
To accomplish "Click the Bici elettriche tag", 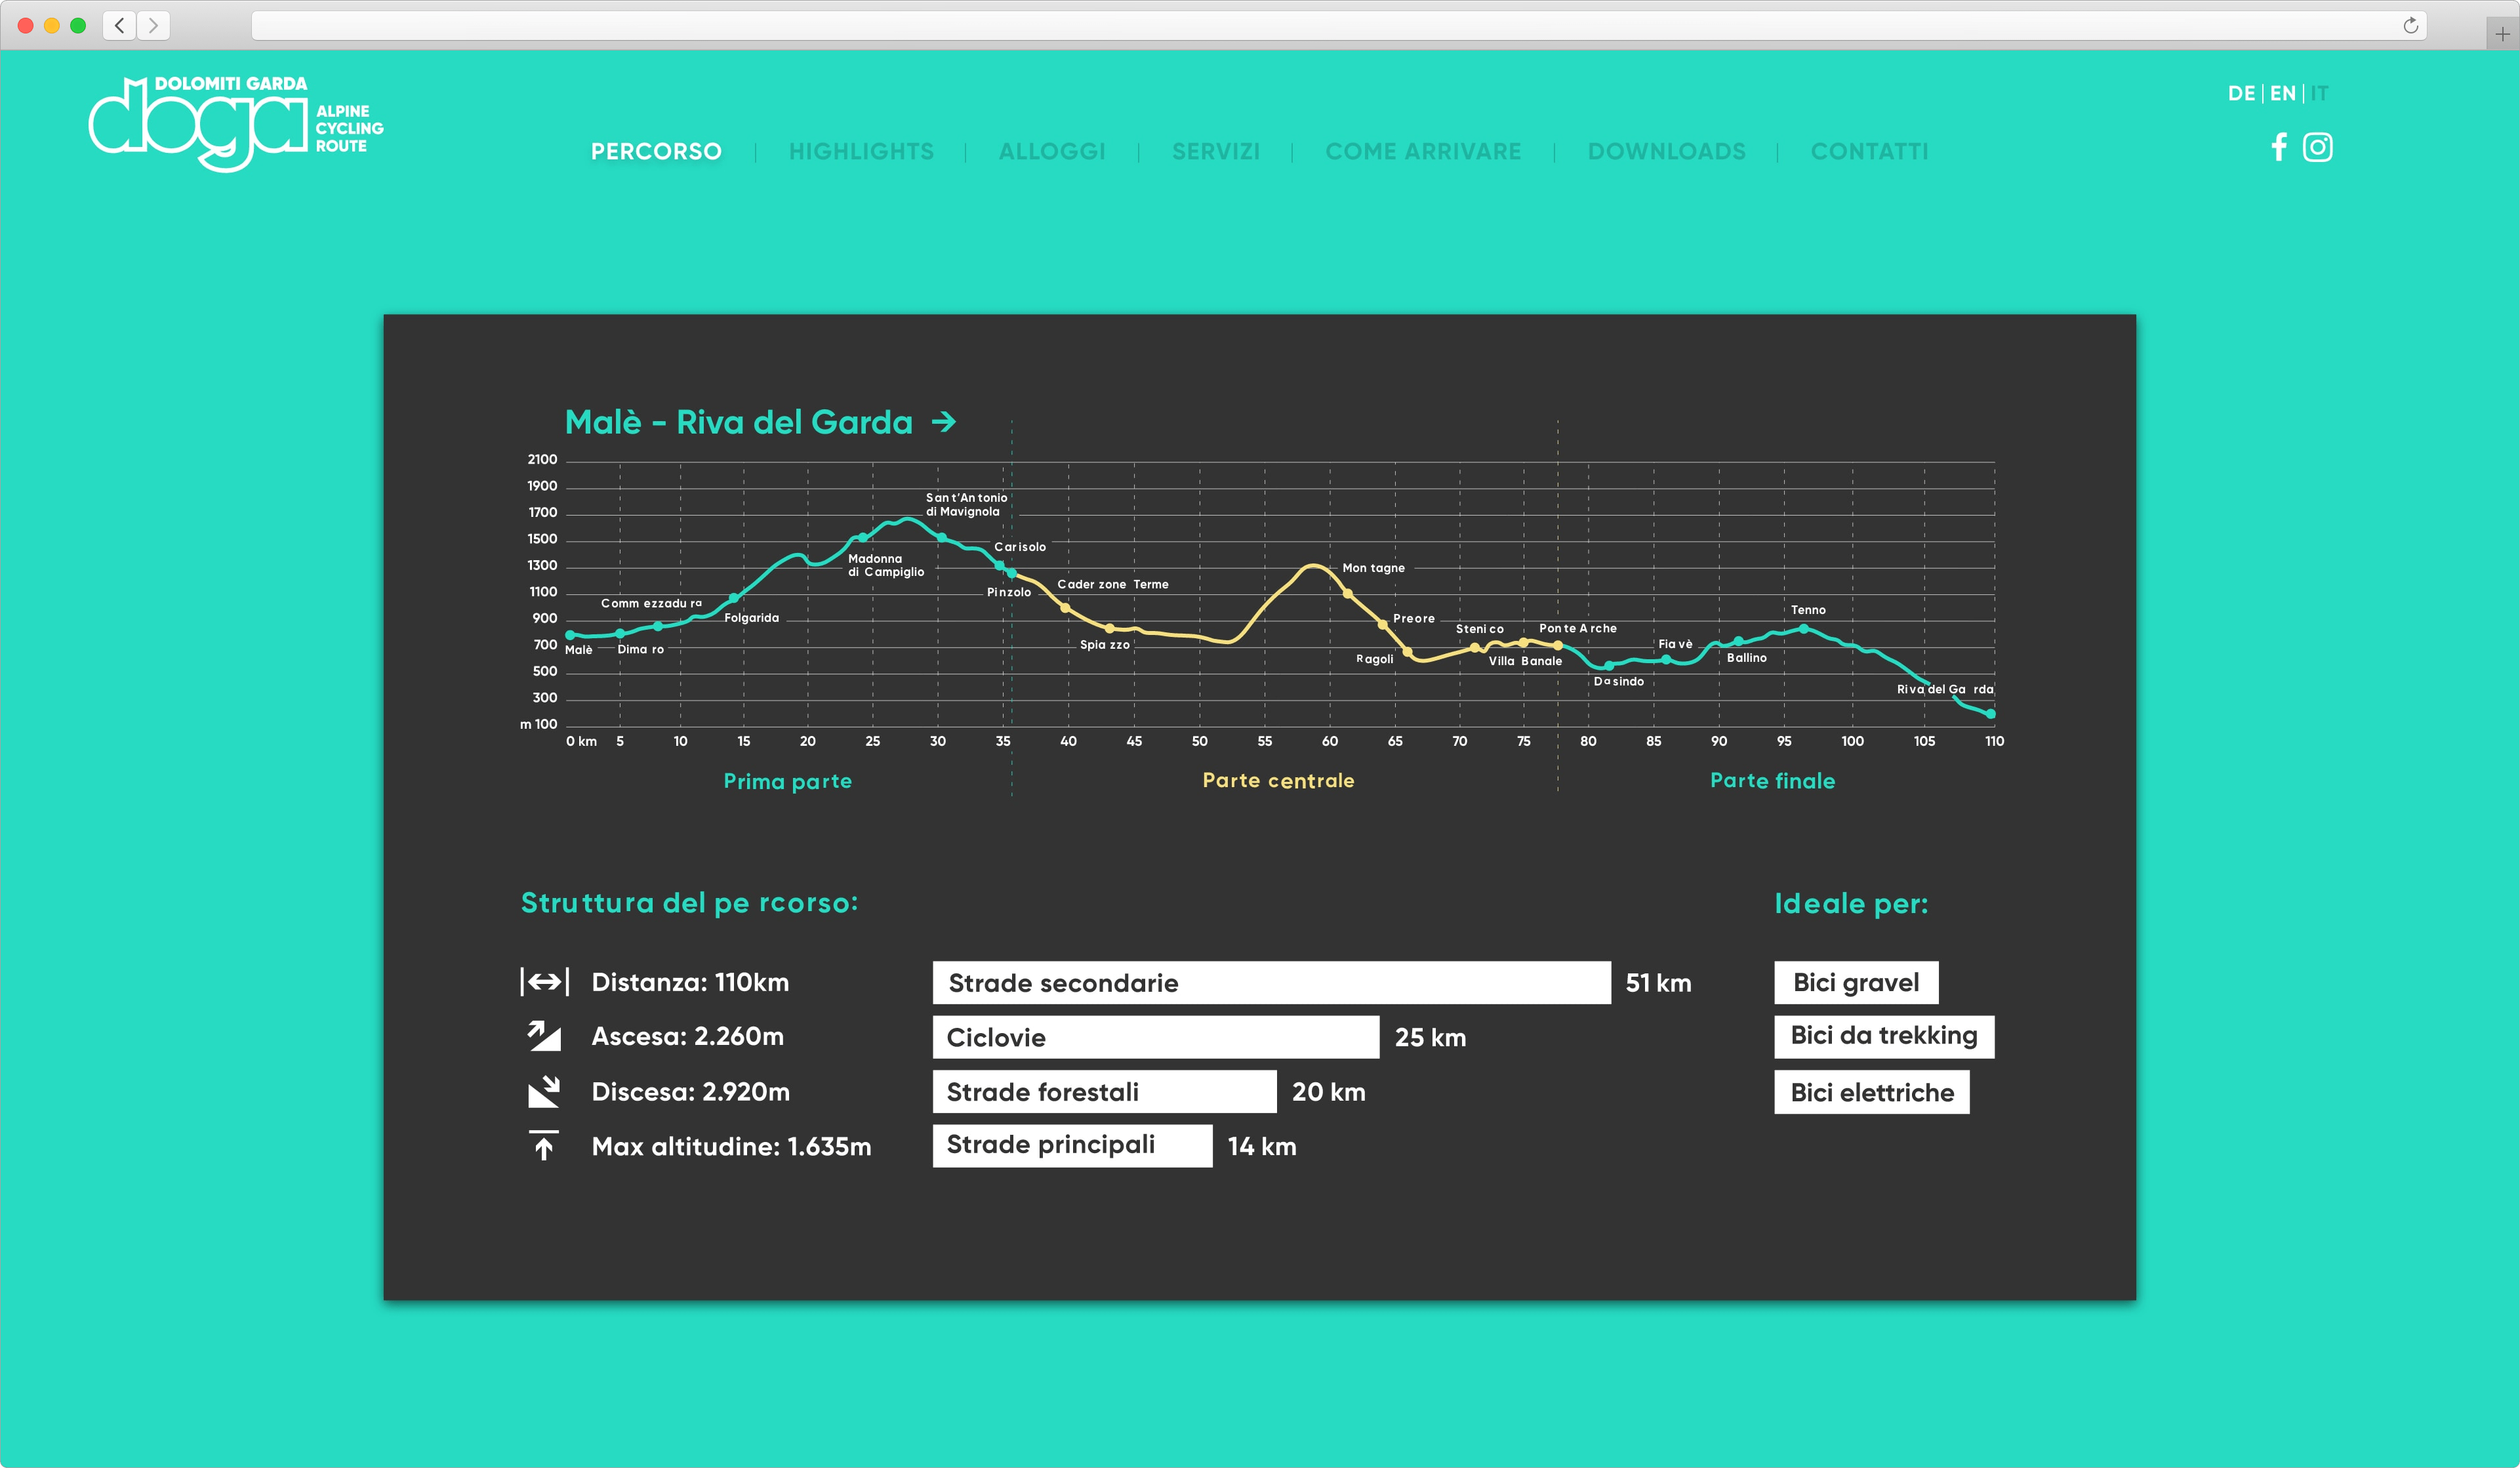I will point(1871,1092).
